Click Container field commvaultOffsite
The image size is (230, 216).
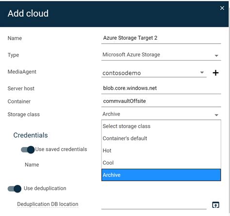point(161,101)
